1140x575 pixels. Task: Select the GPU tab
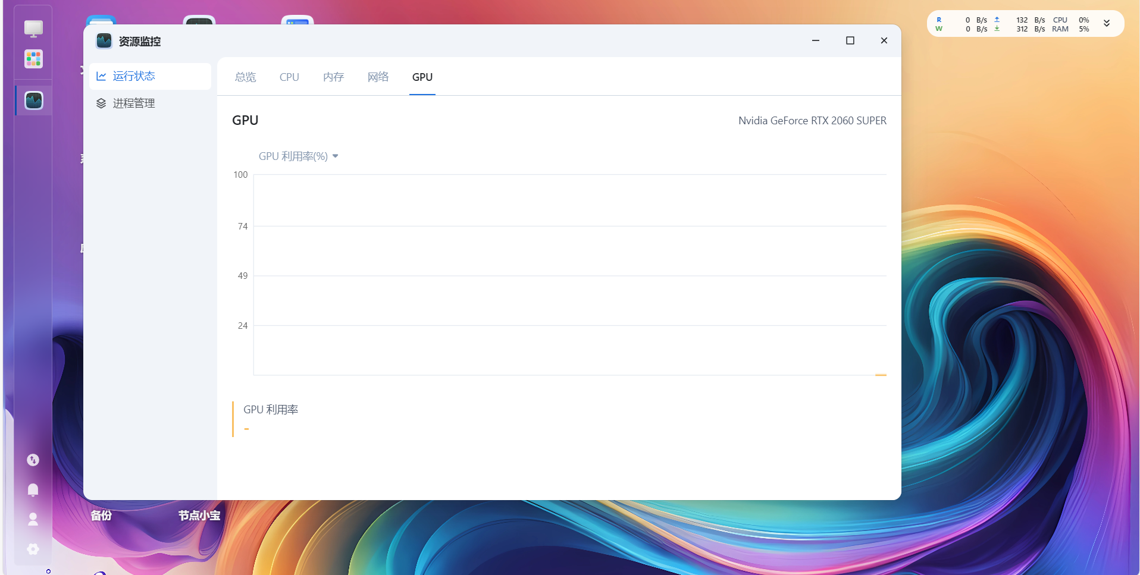coord(422,77)
